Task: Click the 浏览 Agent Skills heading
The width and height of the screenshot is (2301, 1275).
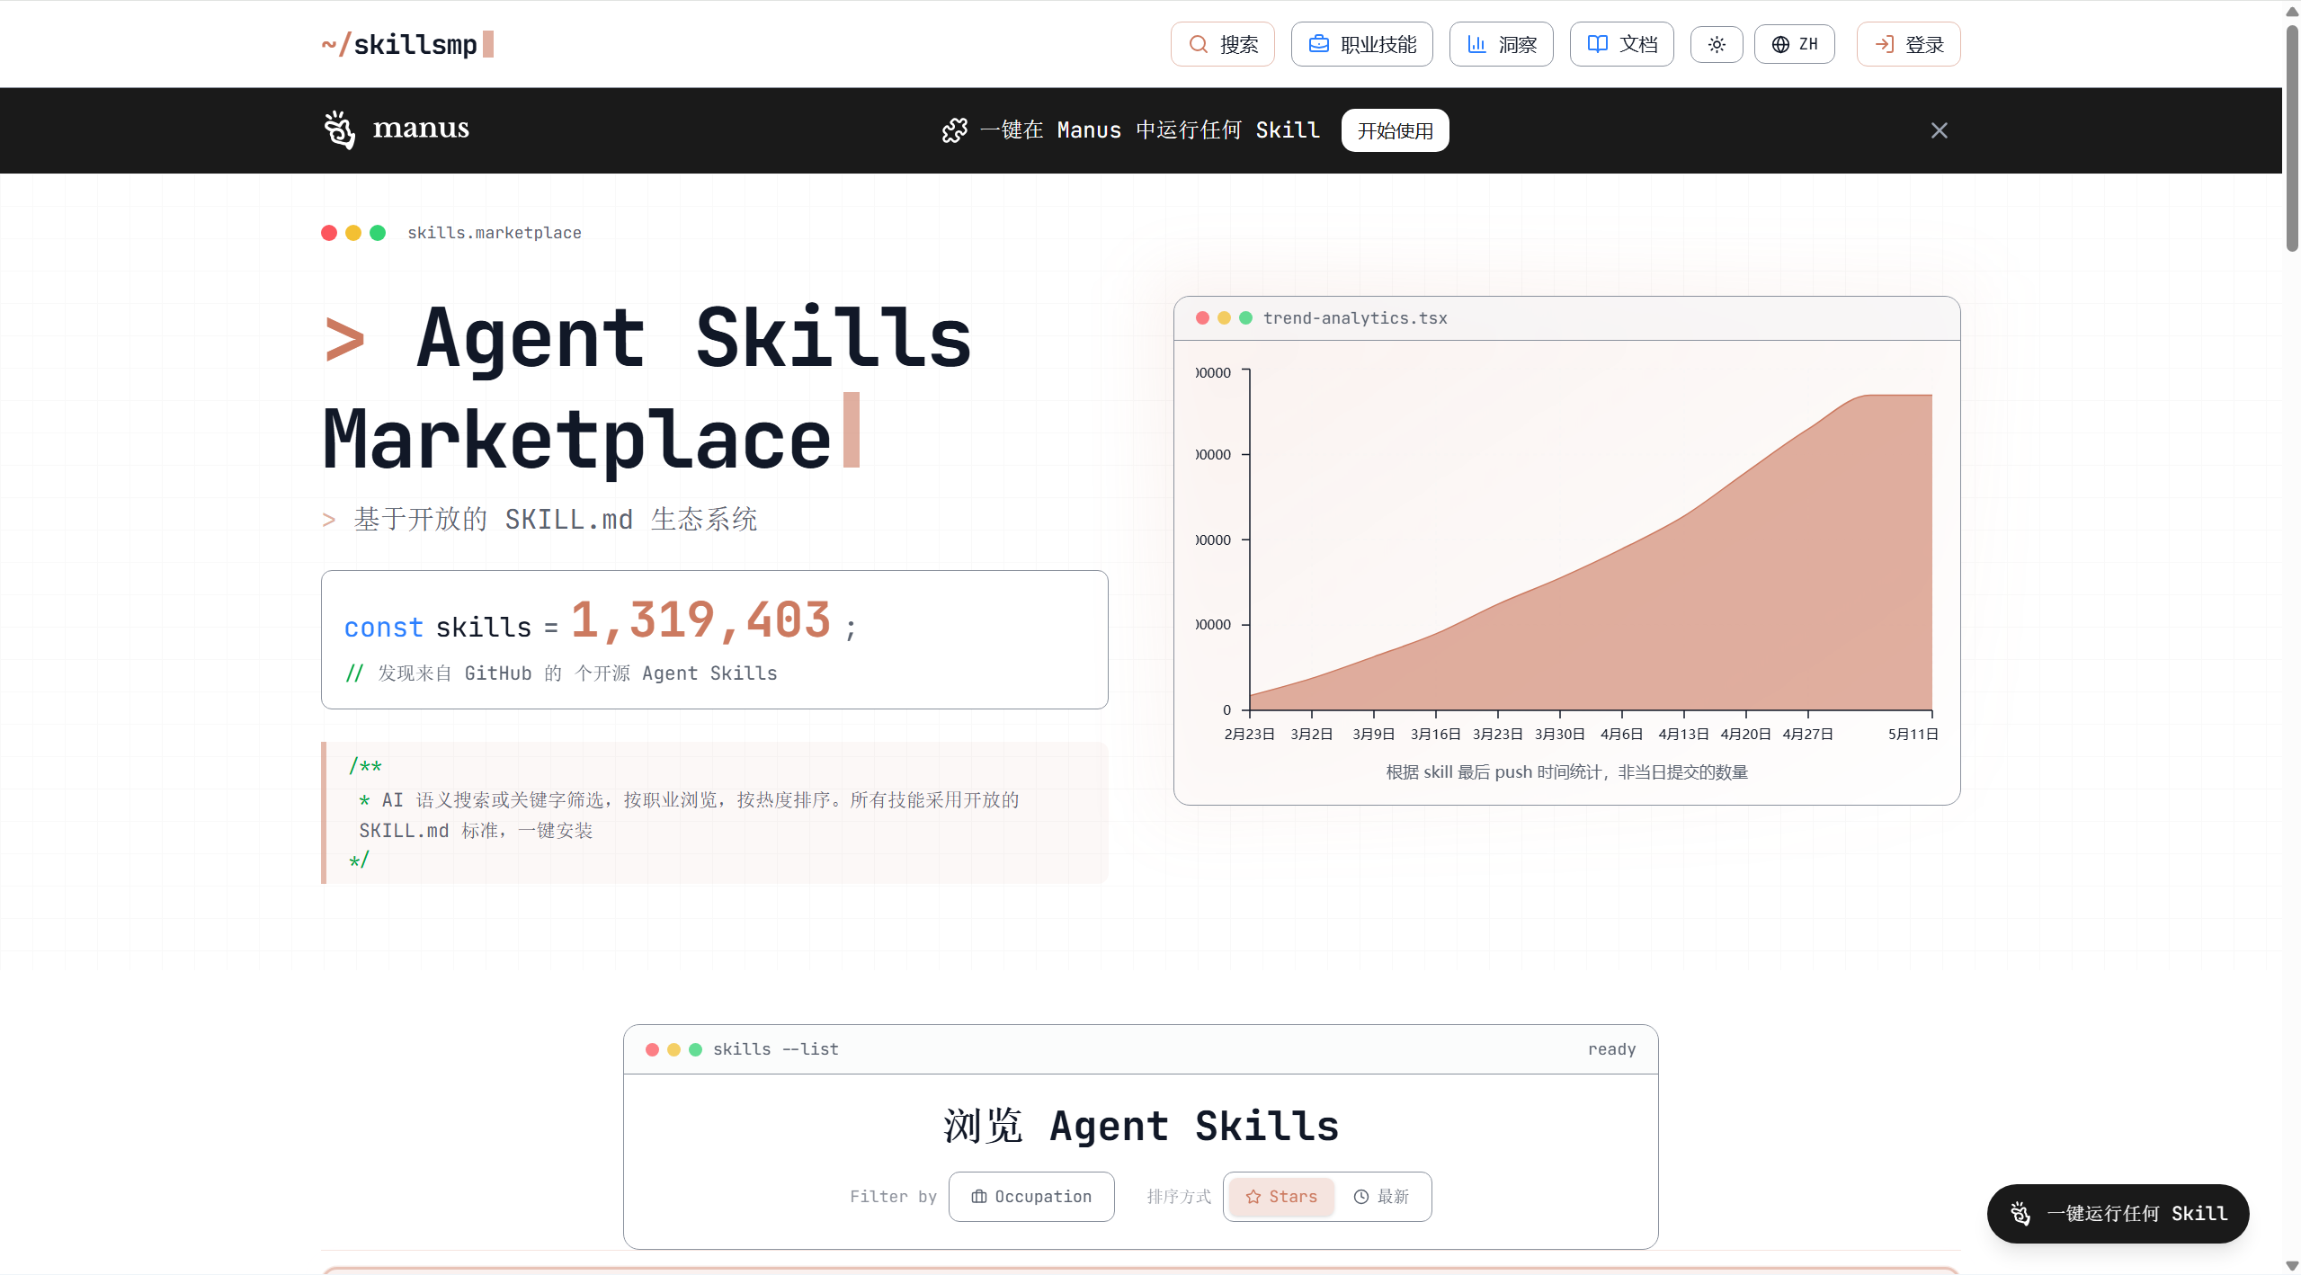Action: click(1140, 1126)
